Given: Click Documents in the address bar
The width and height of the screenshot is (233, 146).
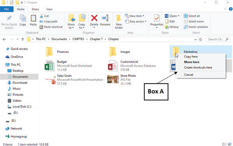Looking at the screenshot, I should (59, 39).
